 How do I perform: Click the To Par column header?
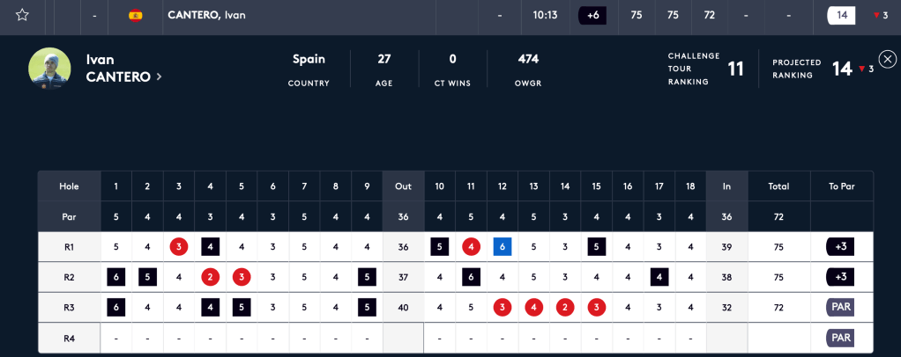point(841,186)
